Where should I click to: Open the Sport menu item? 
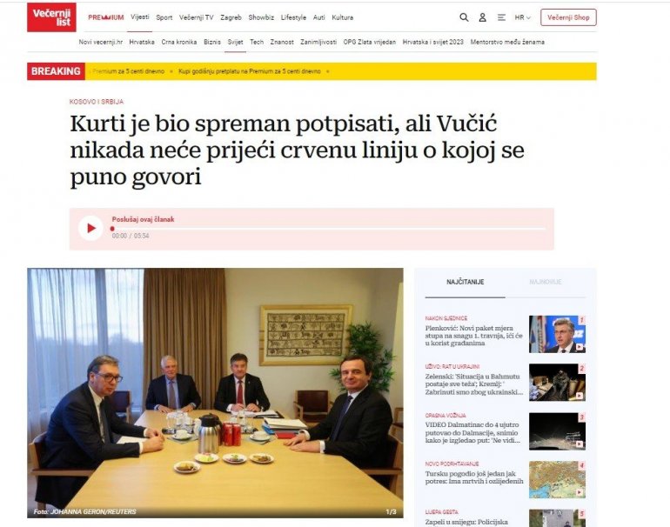coord(164,17)
